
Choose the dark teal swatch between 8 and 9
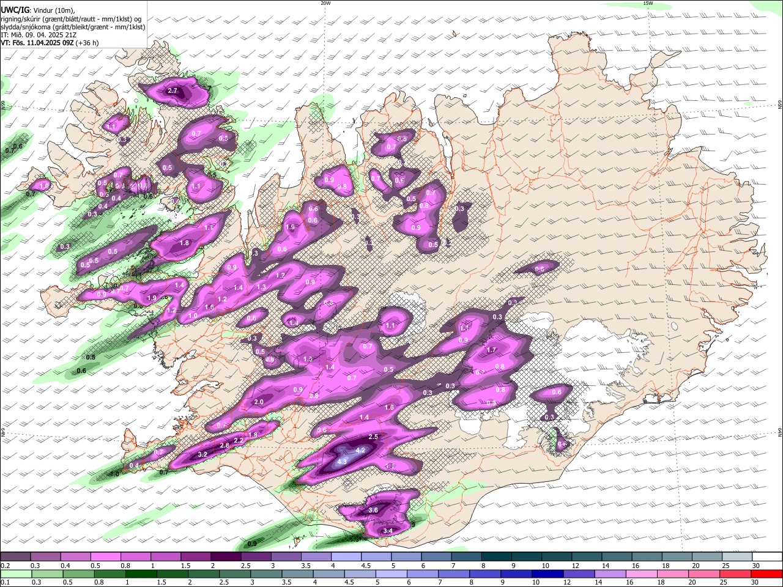point(498,557)
